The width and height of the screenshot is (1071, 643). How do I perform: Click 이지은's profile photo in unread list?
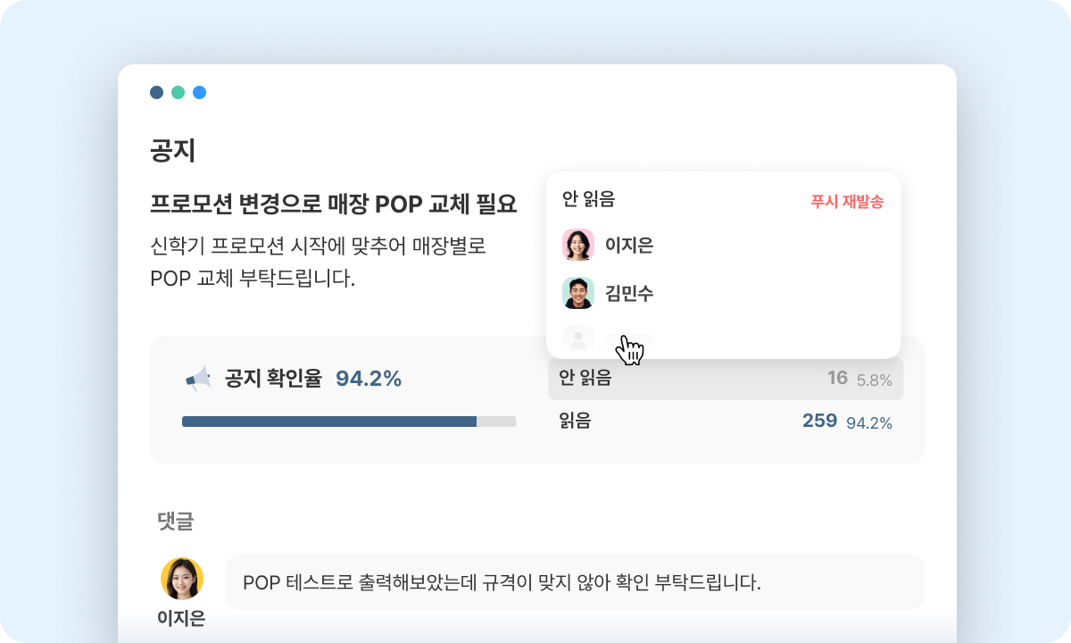click(x=578, y=246)
